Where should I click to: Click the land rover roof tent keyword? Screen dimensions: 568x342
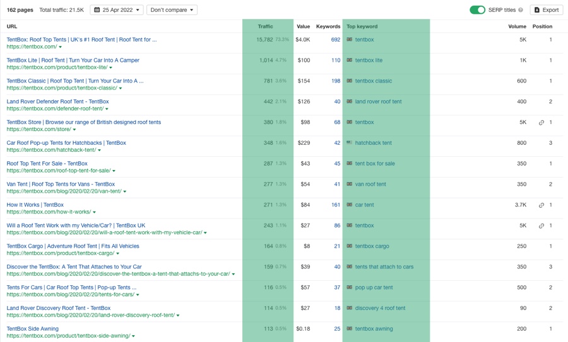click(x=378, y=101)
